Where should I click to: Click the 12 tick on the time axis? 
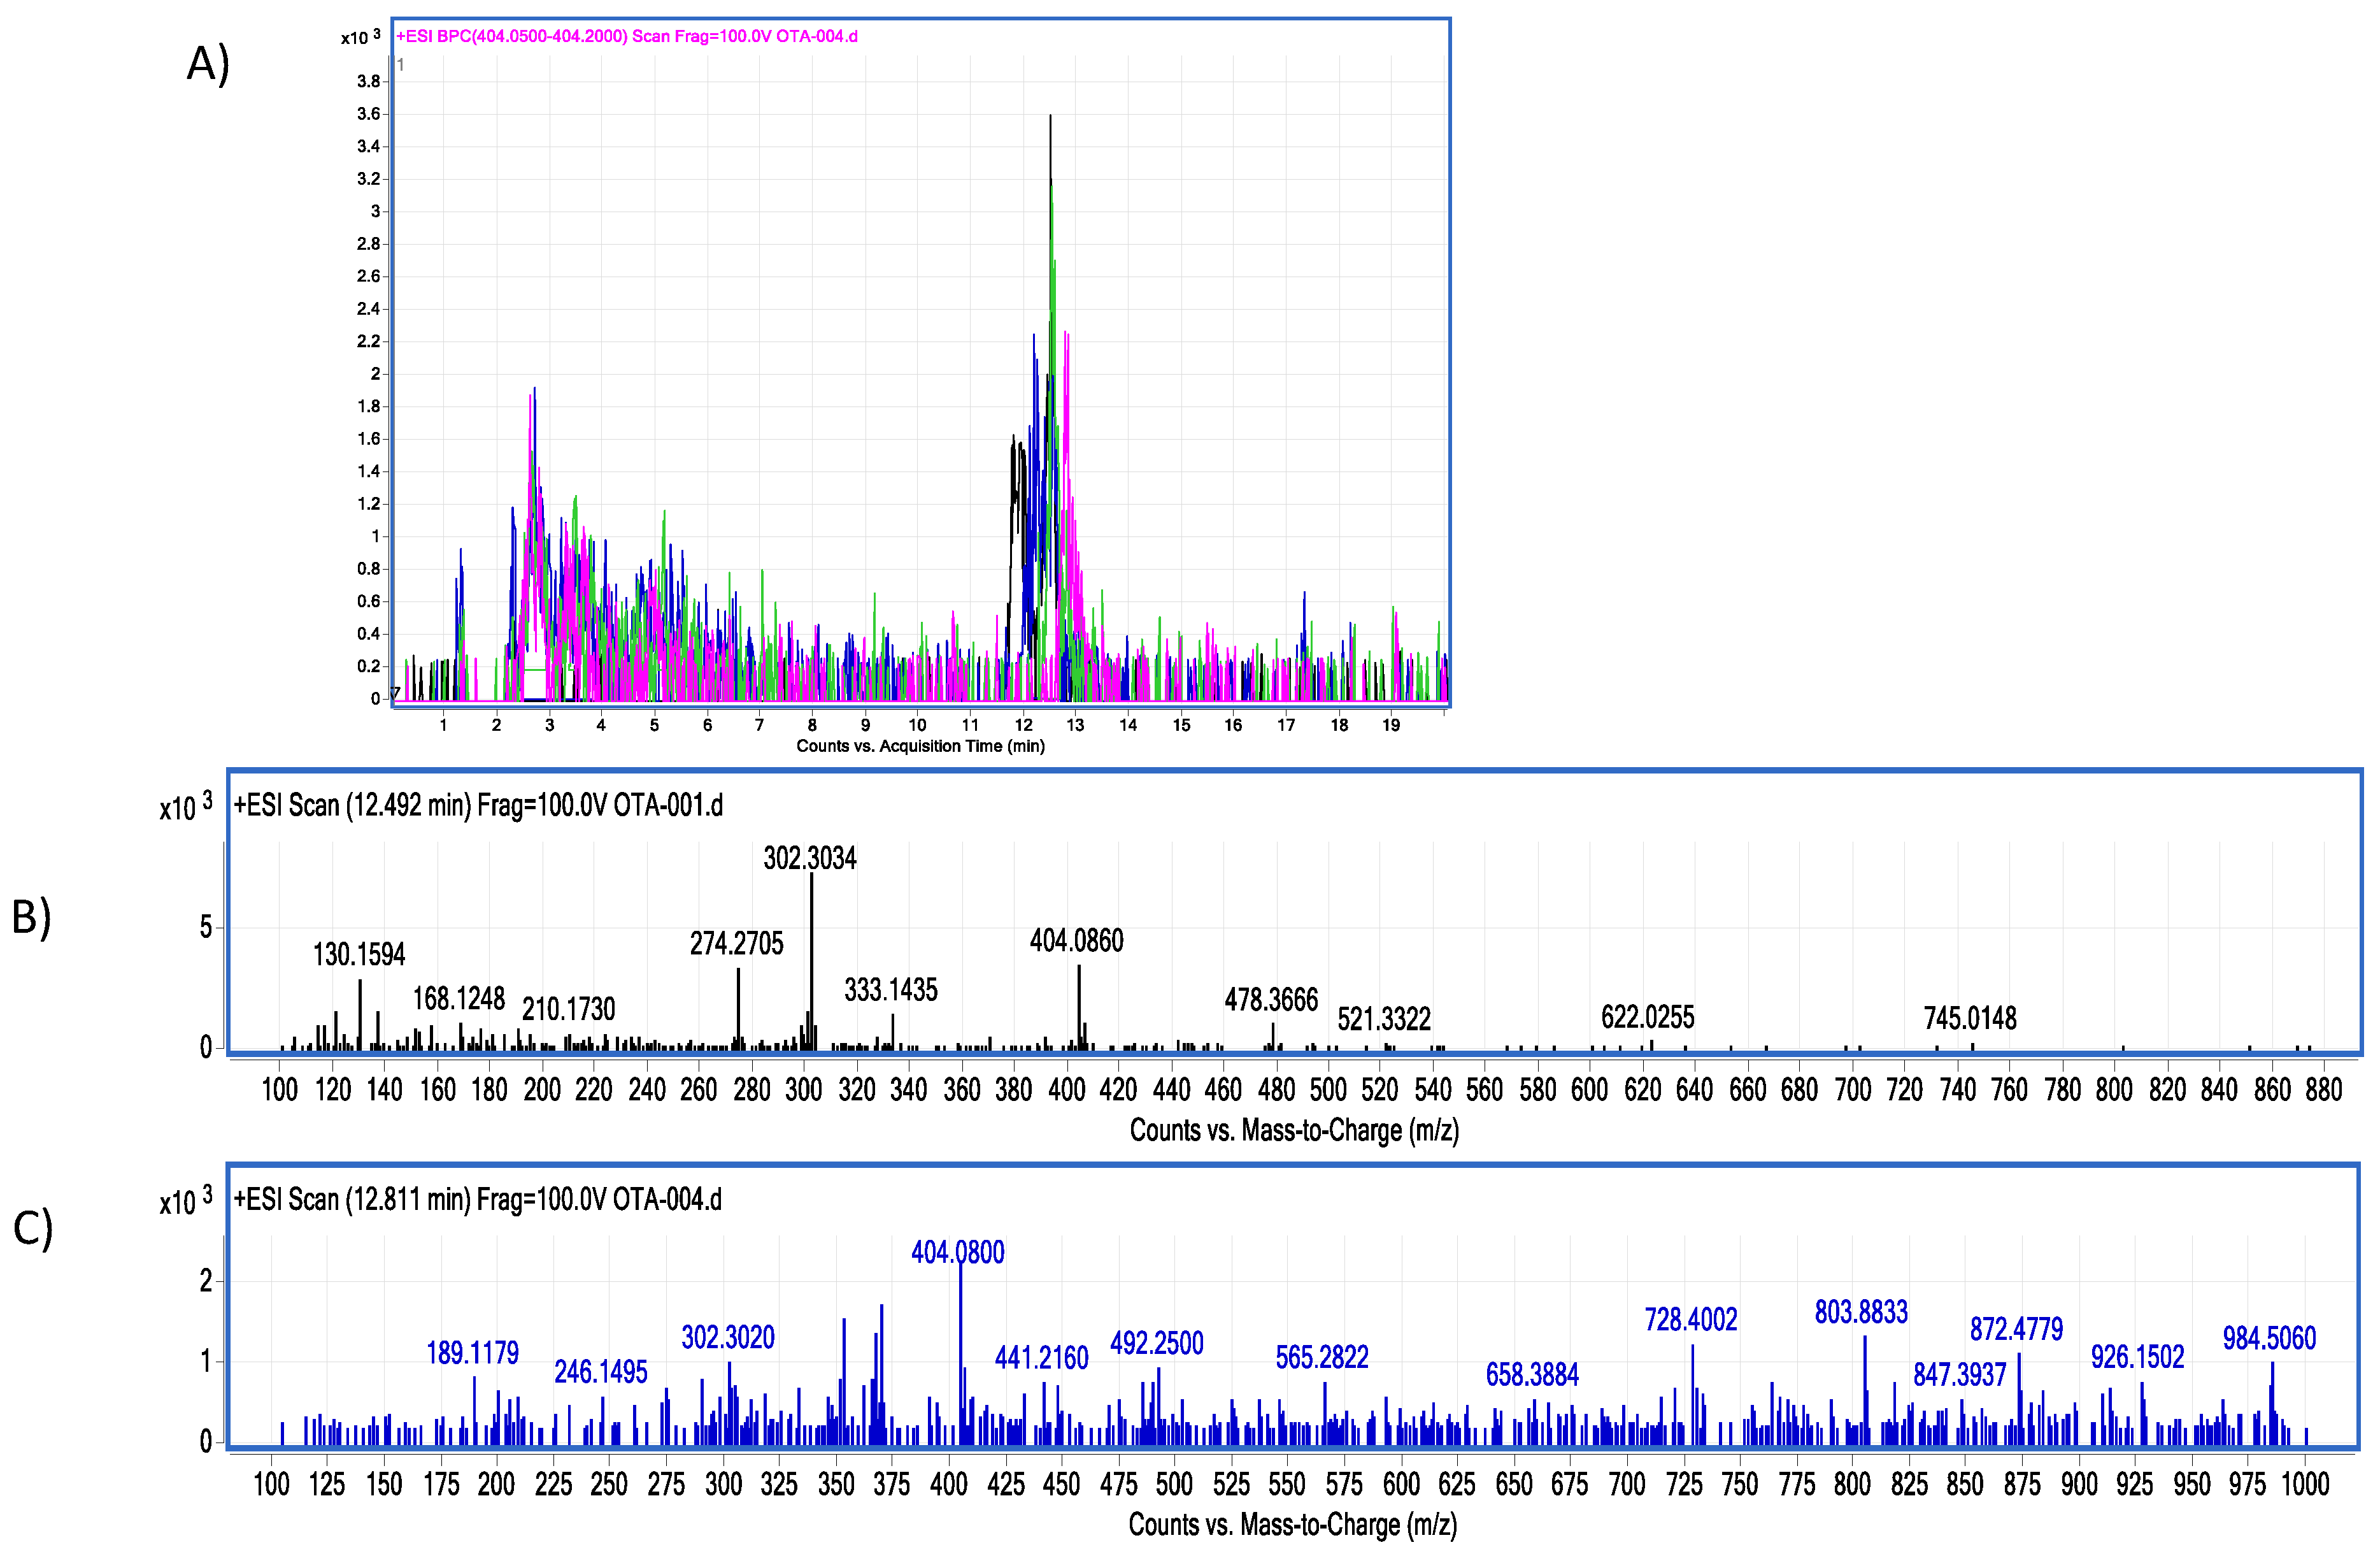point(1023,726)
